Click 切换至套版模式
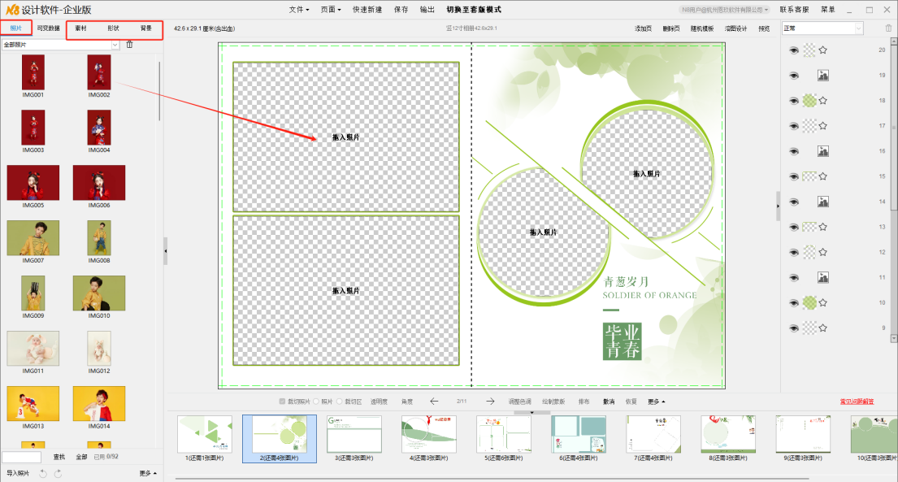Image resolution: width=898 pixels, height=482 pixels. (474, 10)
